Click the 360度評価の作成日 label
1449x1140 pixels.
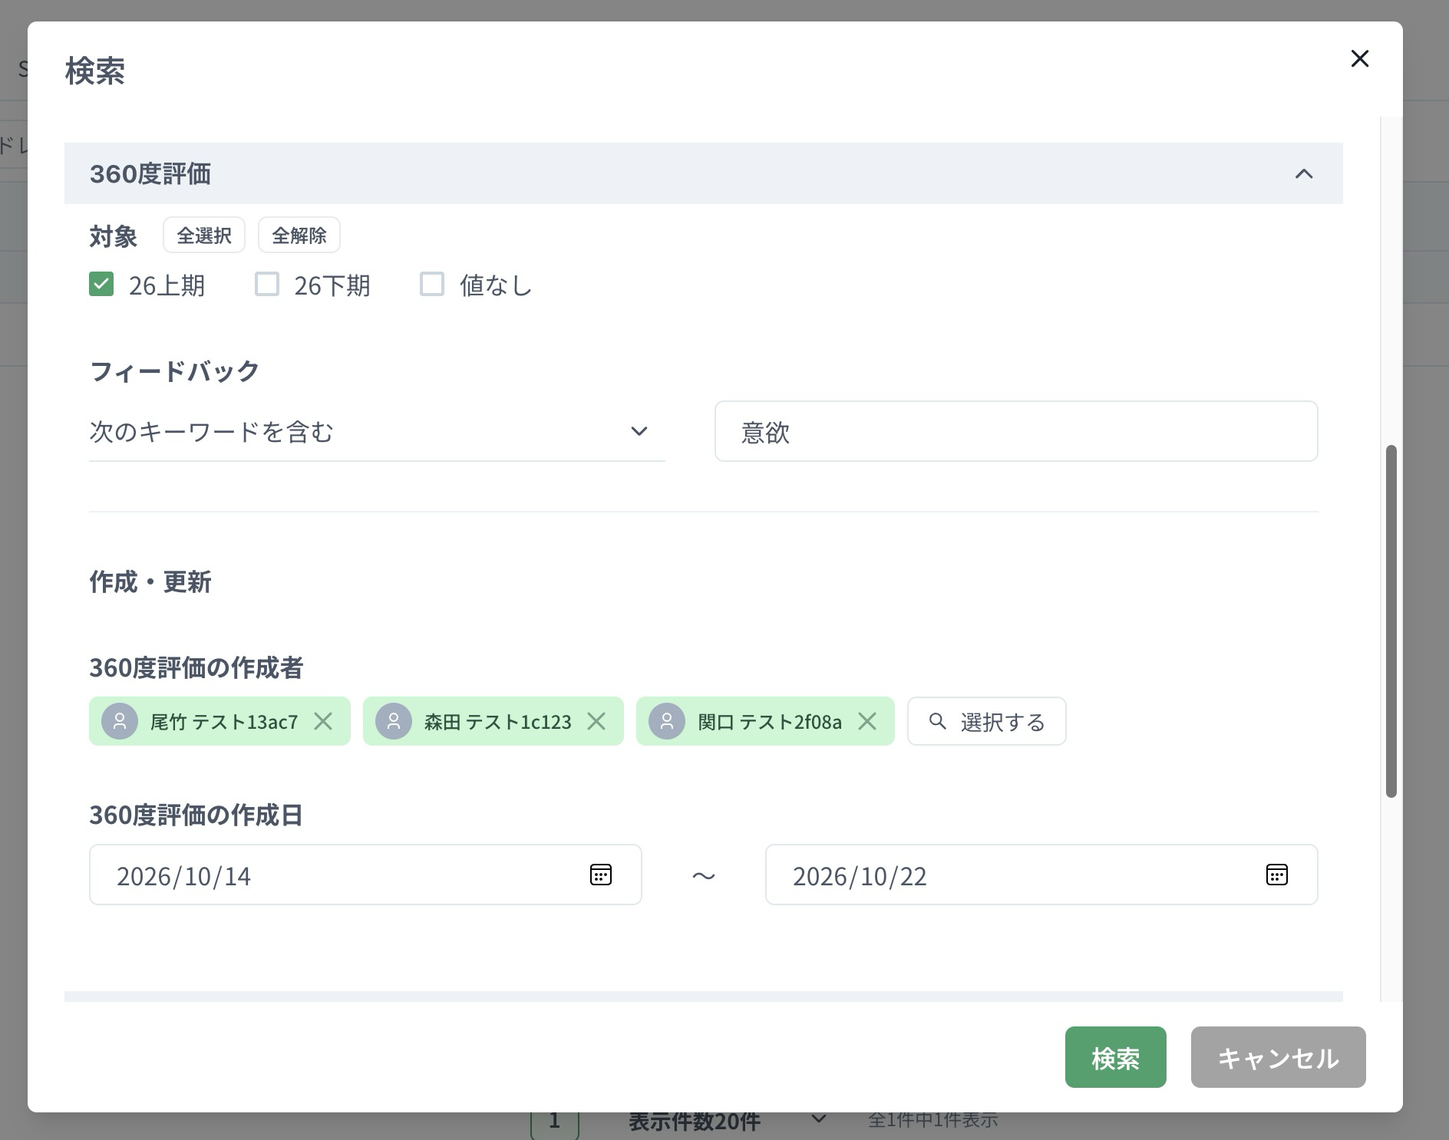click(x=196, y=815)
